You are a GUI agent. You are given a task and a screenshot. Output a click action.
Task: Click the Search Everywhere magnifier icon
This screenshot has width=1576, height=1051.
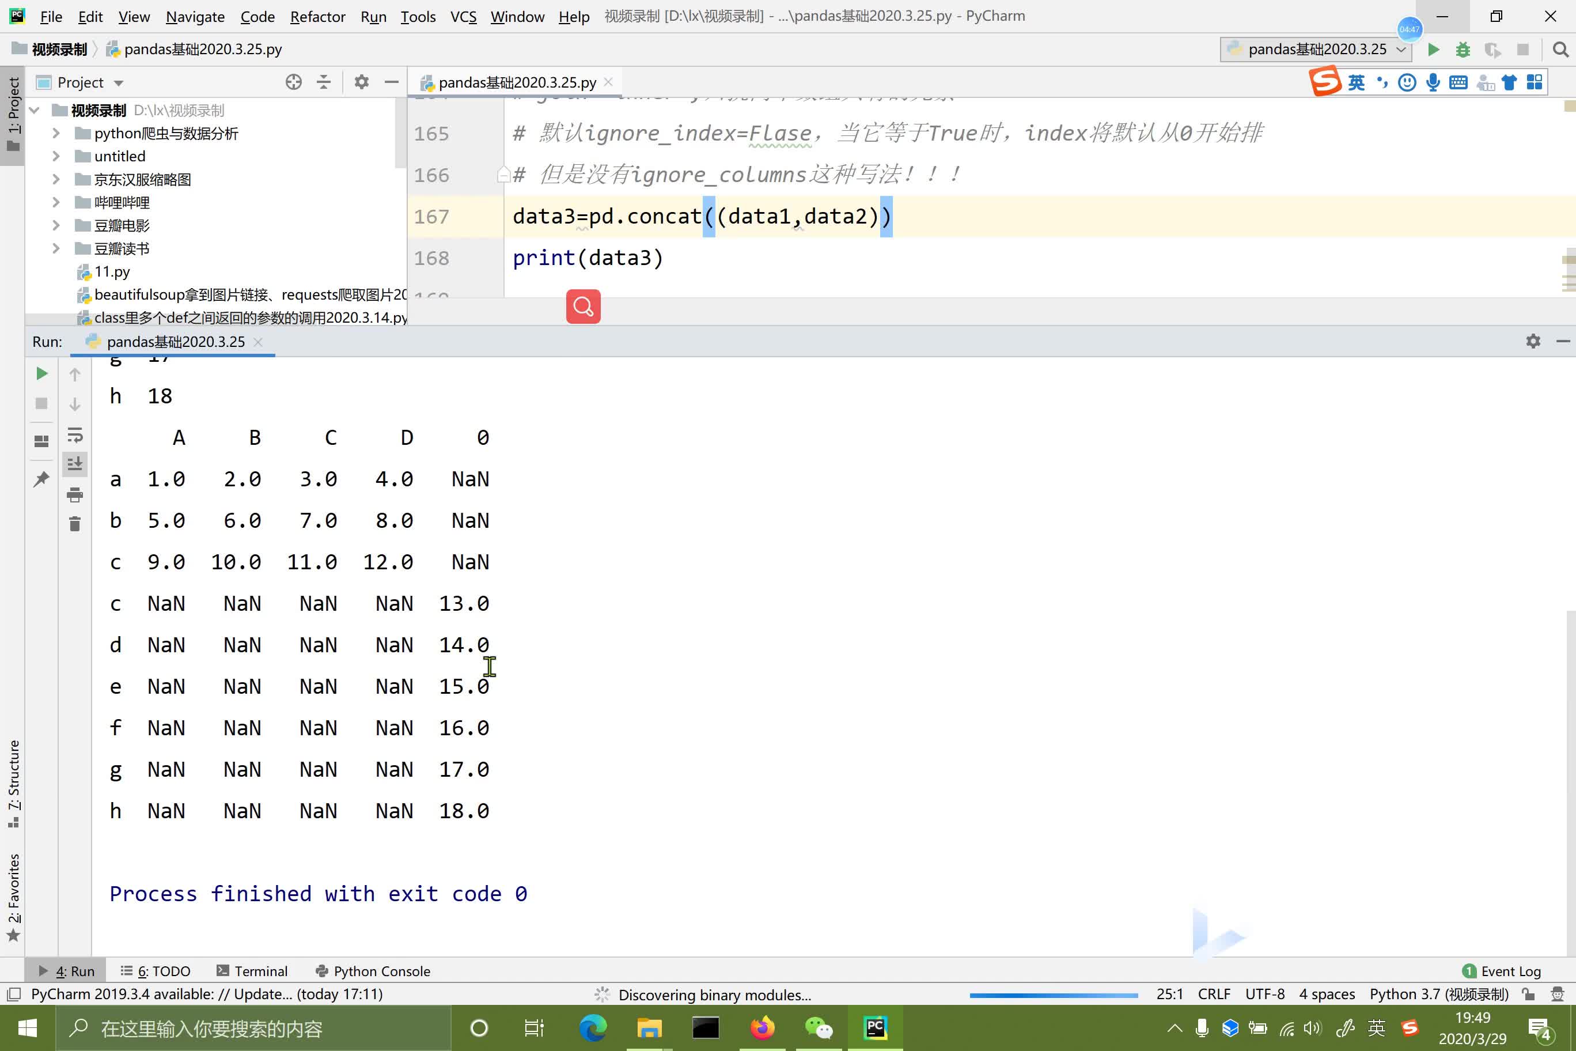1560,50
